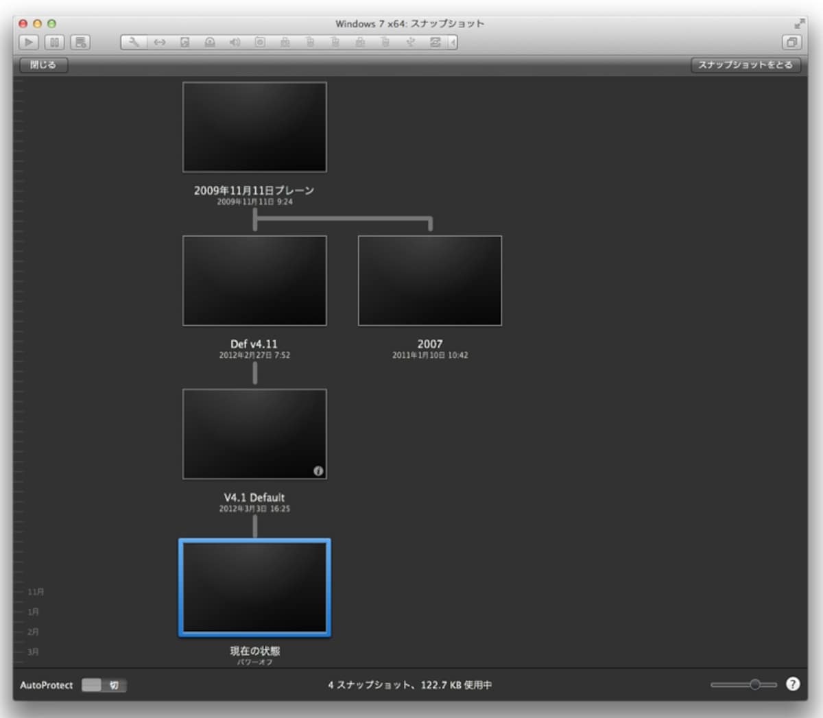Click the USB device icon

410,43
